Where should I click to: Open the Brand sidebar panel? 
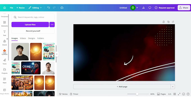[4, 43]
